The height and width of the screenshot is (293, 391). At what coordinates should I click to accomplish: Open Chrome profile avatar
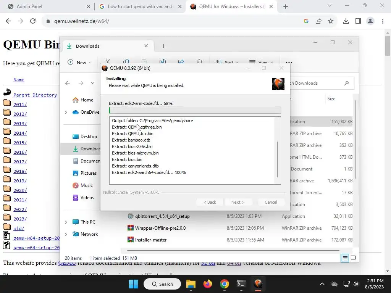(370, 21)
